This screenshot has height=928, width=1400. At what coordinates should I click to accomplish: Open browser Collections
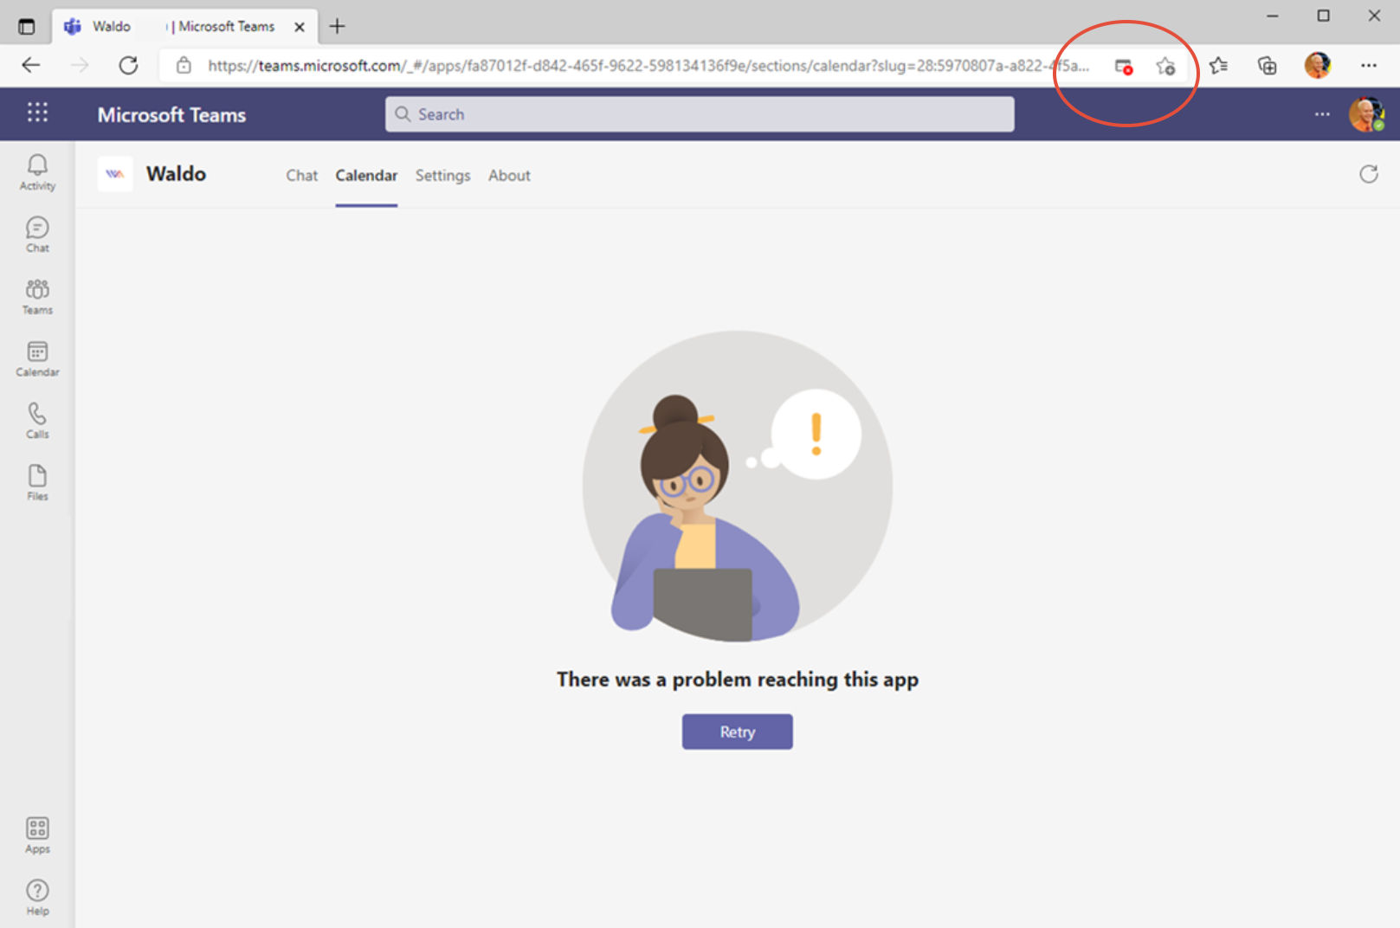click(1267, 66)
